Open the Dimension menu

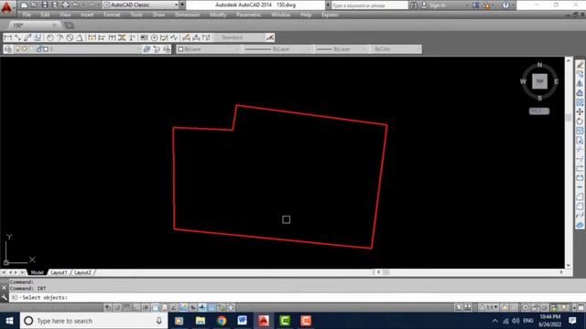pyautogui.click(x=187, y=15)
